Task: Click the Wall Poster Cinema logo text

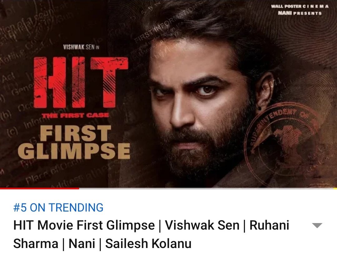Action: (x=300, y=6)
